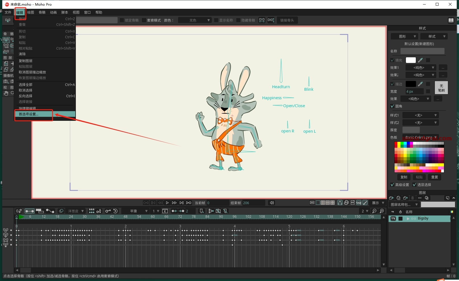Screen dimensions: 459x281
Task: Step forward one frame button
Action: [174, 203]
